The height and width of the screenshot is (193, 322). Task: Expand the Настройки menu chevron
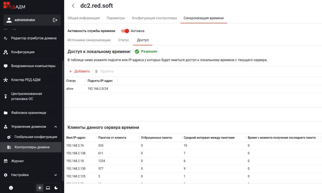pos(55,175)
